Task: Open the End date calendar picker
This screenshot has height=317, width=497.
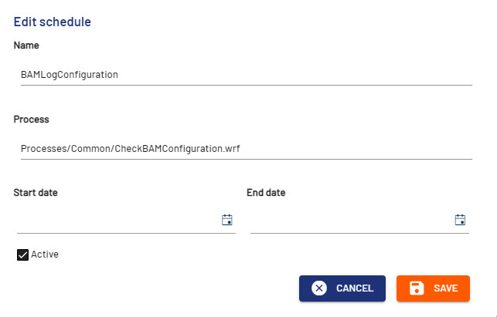Action: coord(460,220)
